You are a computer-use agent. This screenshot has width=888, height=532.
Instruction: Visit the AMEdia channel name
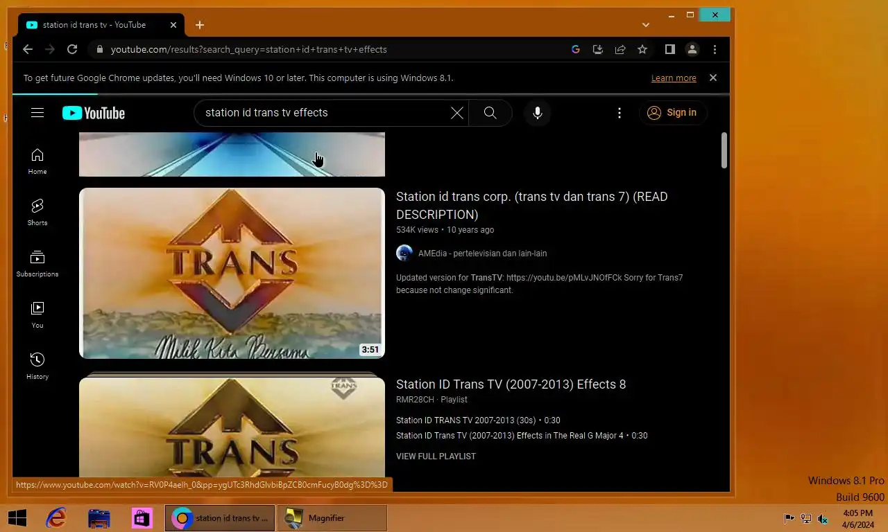pos(482,254)
